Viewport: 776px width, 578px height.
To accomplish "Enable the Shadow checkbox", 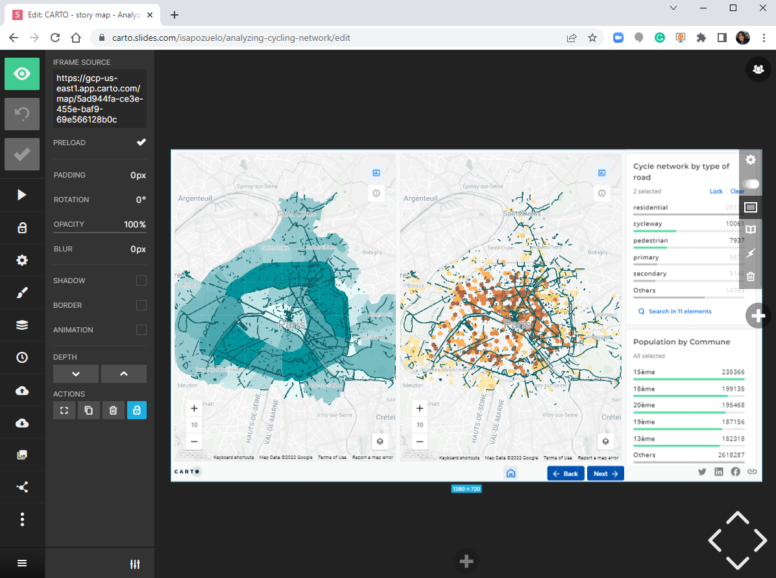I will click(x=141, y=281).
